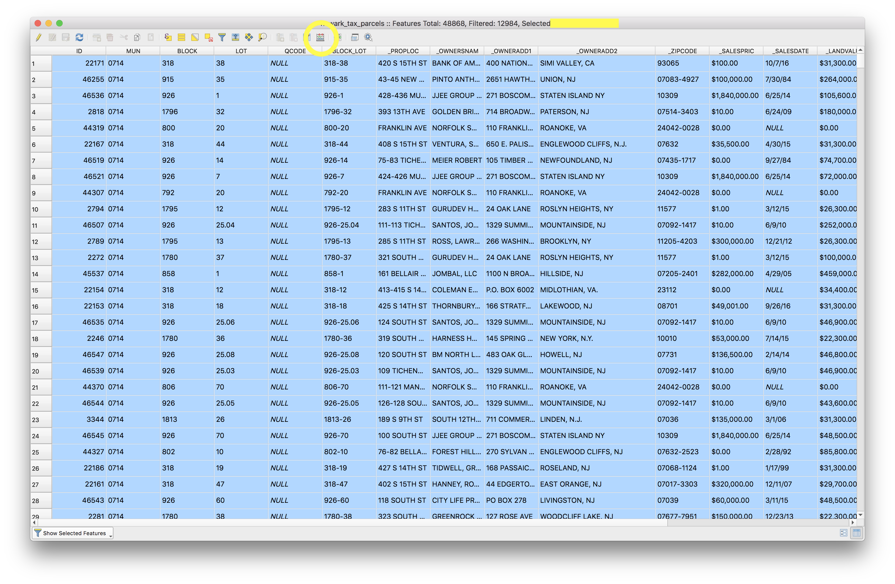This screenshot has height=584, width=895.
Task: Toggle editing mode with the pencil icon
Action: 39,37
